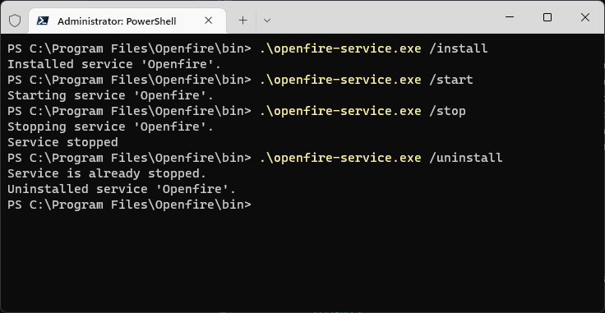Click the administrator shield icon
The image size is (605, 313).
click(15, 21)
